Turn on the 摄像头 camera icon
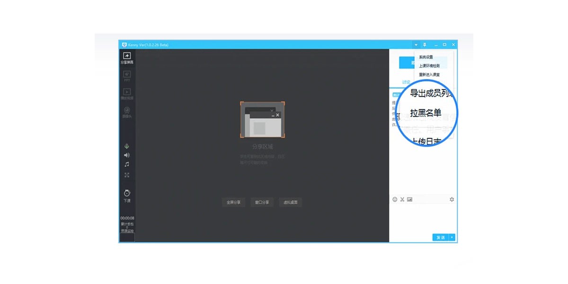Viewport: 568px width, 284px height. pyautogui.click(x=127, y=110)
